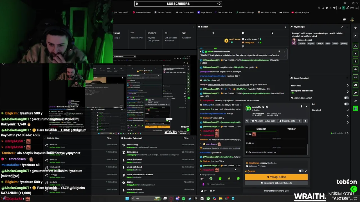Toggle Abonelere özel sohbet switch
The width and height of the screenshot is (360, 202).
tap(346, 98)
